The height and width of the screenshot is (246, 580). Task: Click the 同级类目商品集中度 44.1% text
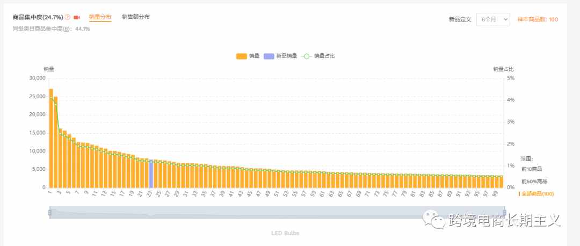[51, 28]
